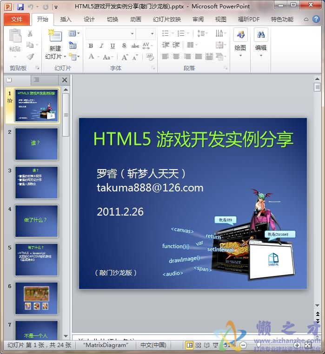Switch to the 插入 Insert tab

pos(66,20)
